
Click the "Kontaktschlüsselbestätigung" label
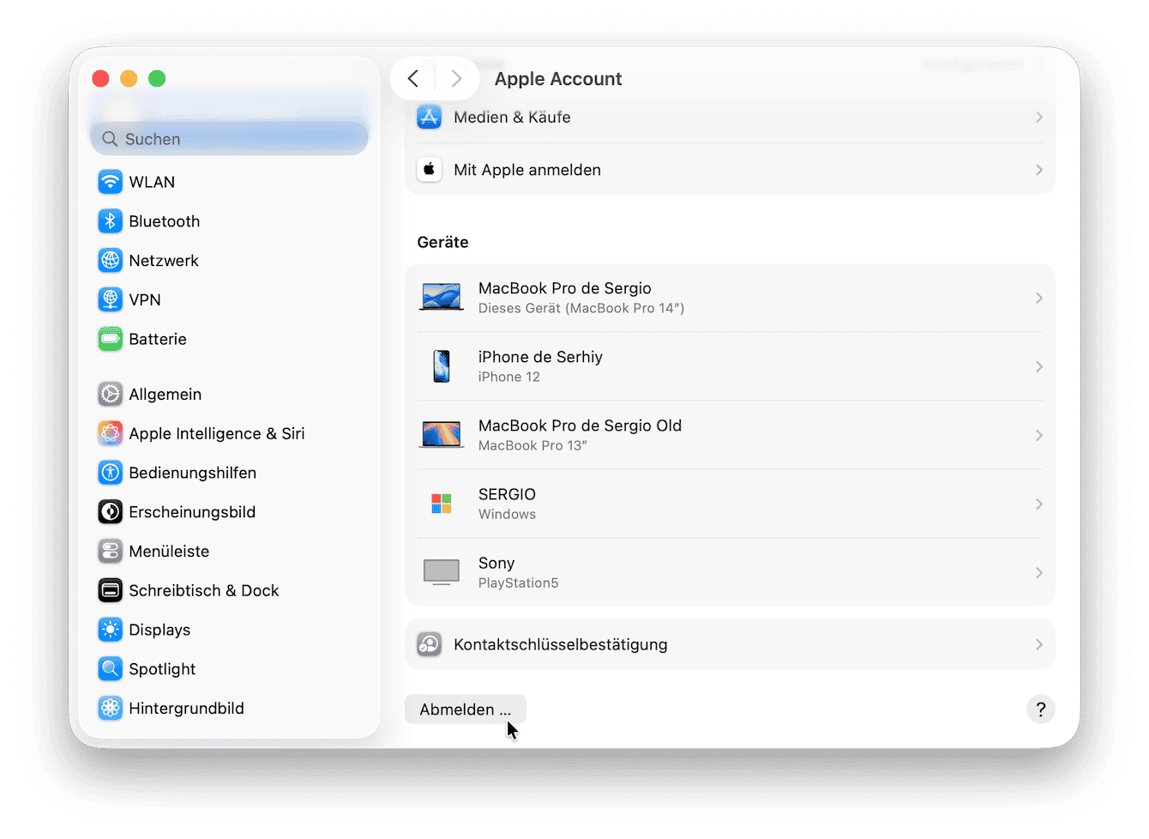coord(561,644)
